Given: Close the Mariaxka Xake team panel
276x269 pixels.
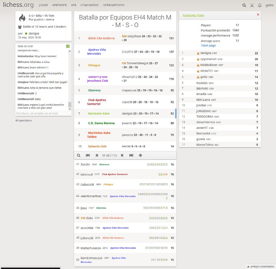Looking at the screenshot, I should point(258,15).
